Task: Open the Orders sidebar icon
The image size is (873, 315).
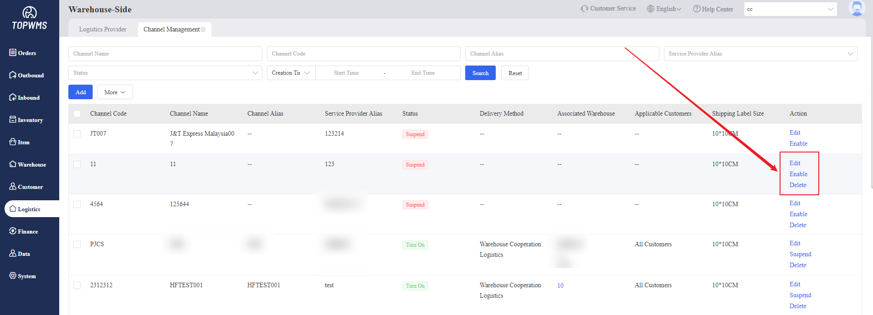Action: (13, 53)
